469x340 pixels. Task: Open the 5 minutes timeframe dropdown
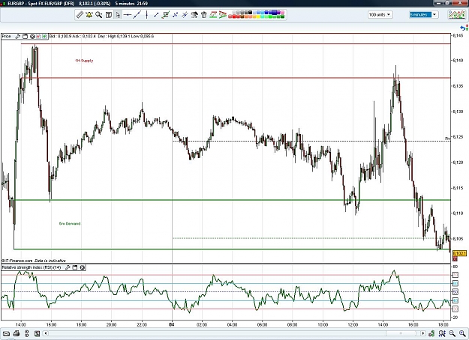point(423,15)
